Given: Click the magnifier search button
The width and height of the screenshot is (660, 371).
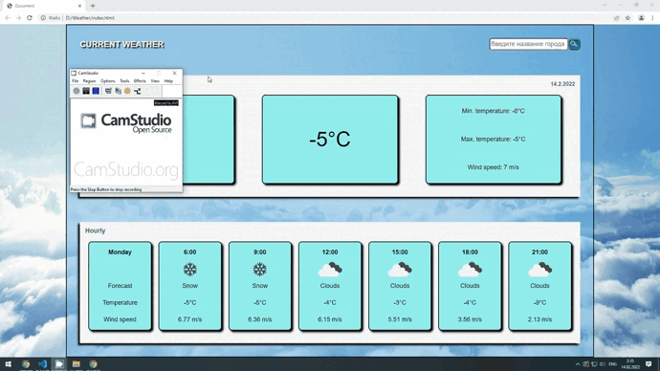Looking at the screenshot, I should point(574,44).
